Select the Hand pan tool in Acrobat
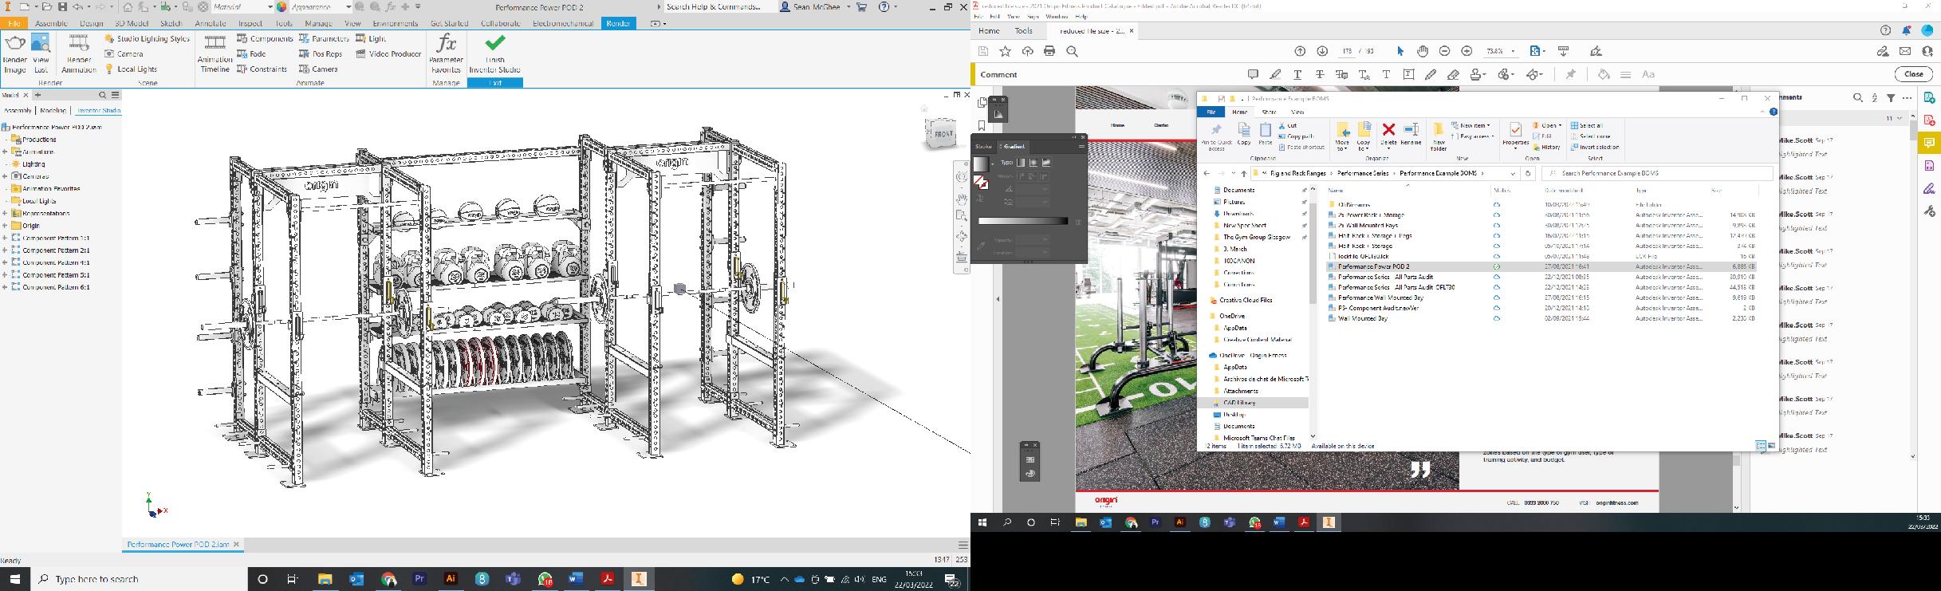This screenshot has height=591, width=1941. coord(1423,51)
